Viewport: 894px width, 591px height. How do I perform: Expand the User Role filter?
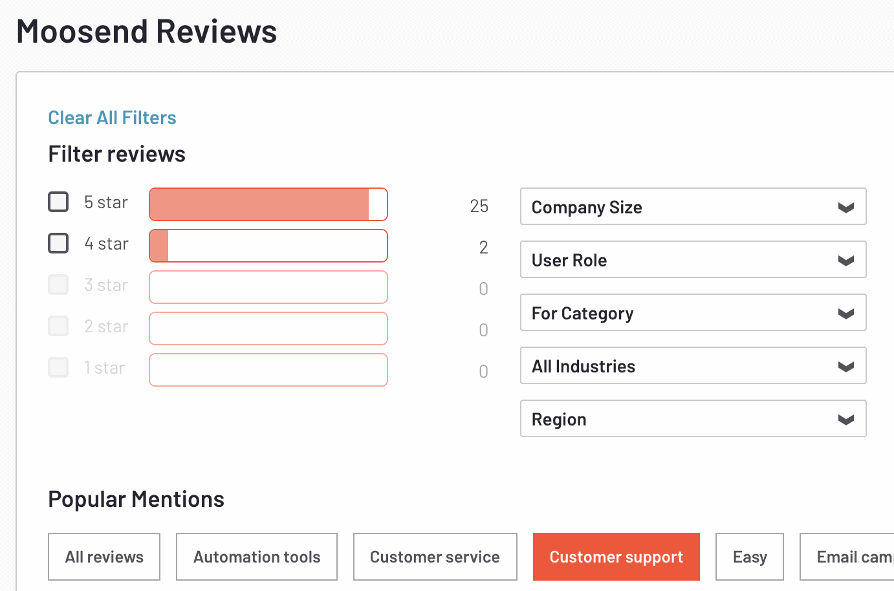693,260
